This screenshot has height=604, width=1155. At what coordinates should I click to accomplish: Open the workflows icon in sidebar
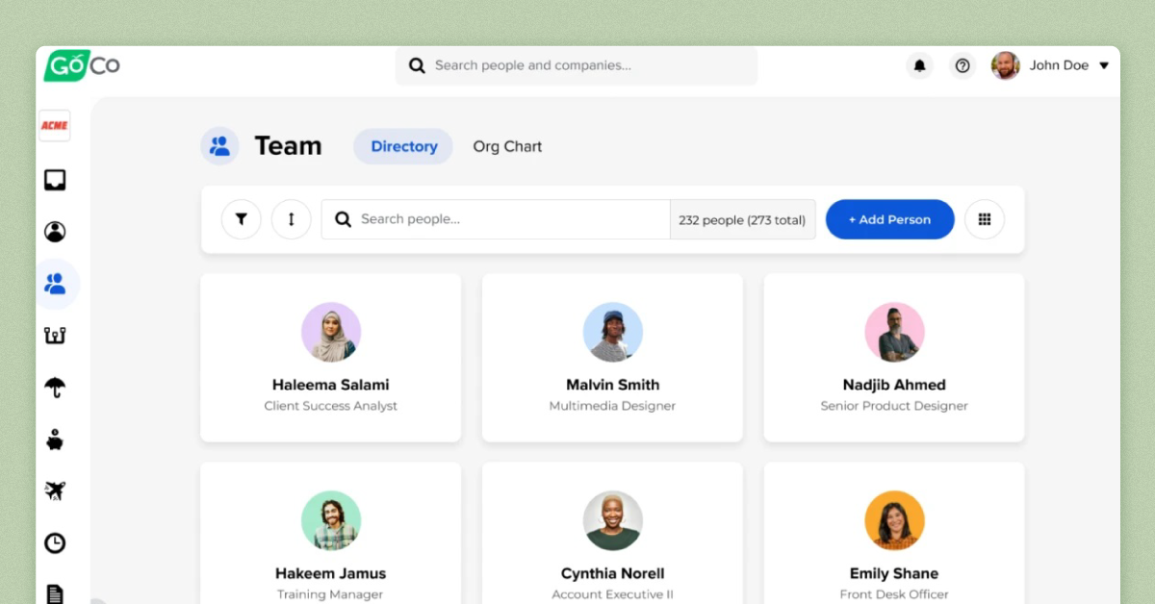point(55,336)
